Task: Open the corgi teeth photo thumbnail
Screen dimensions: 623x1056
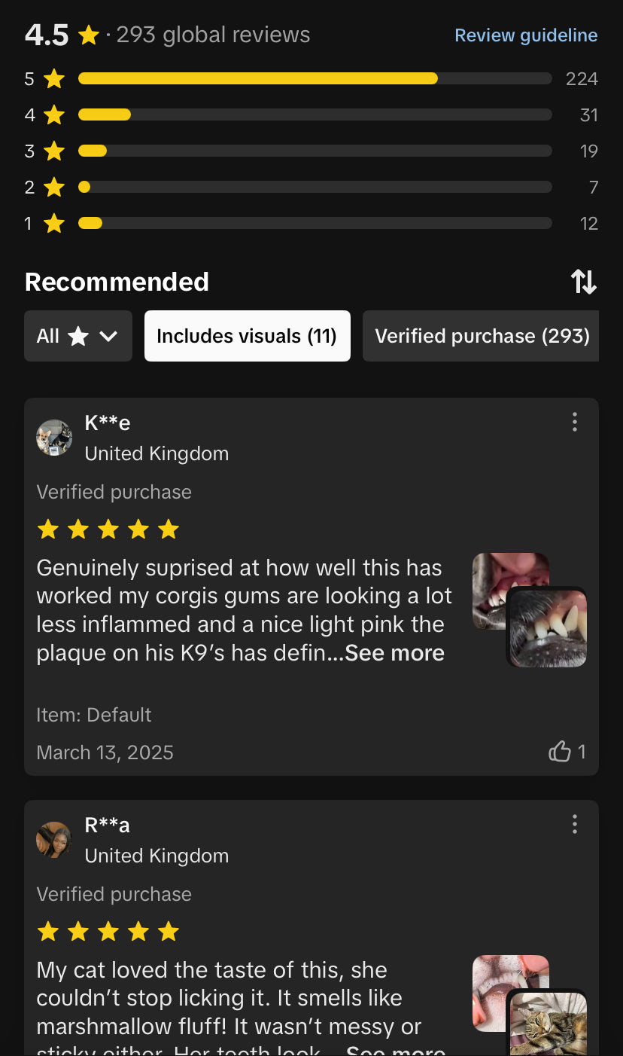Action: [x=547, y=627]
